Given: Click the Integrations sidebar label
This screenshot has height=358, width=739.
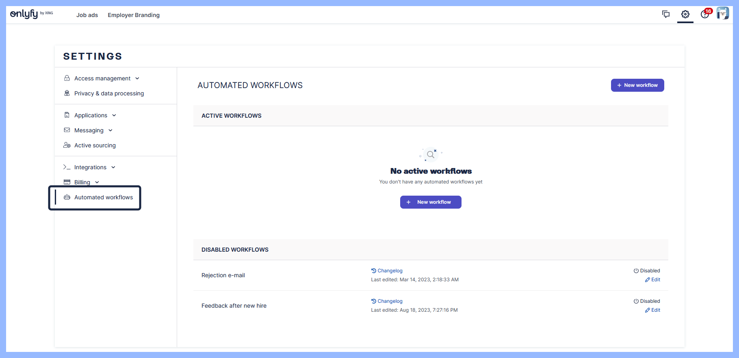Looking at the screenshot, I should [x=90, y=167].
